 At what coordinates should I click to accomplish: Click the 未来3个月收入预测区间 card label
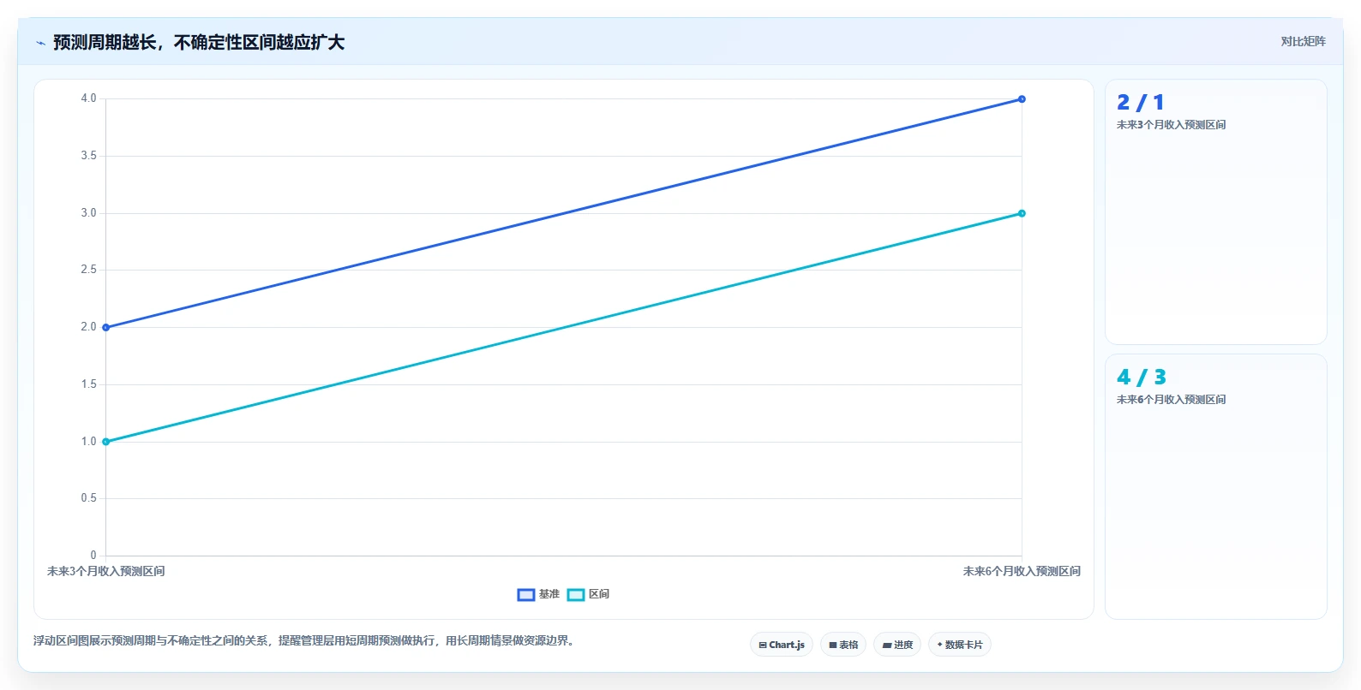[1171, 125]
